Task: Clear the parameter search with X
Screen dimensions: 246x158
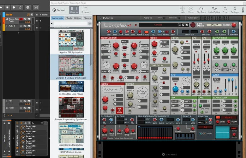Action: click(42, 123)
